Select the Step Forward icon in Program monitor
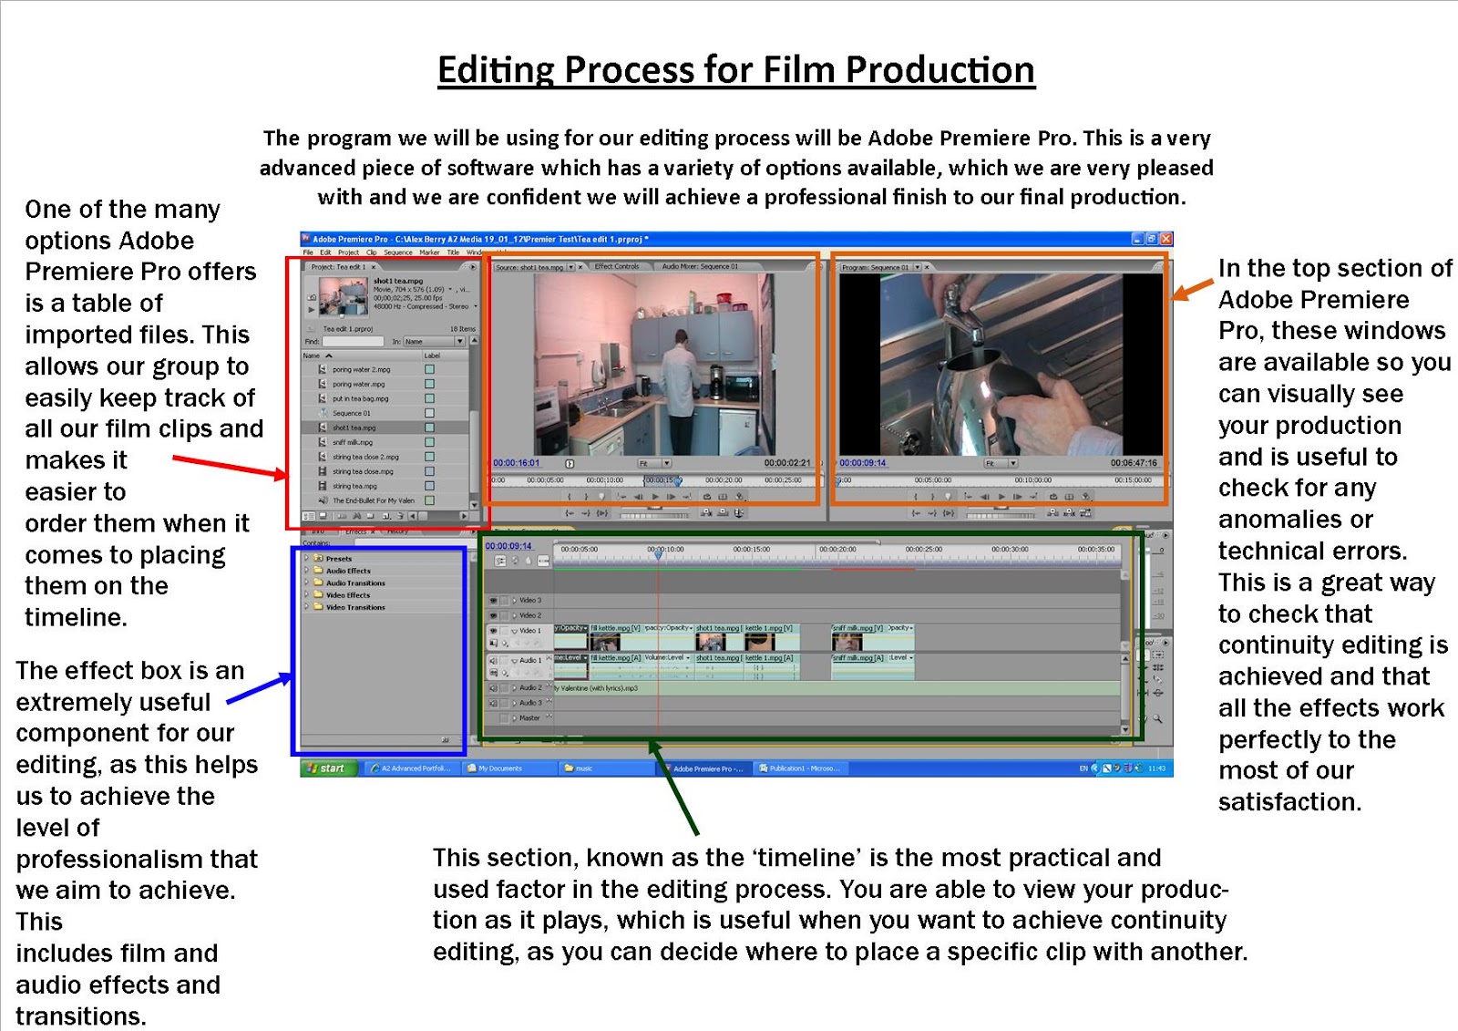The image size is (1458, 1031). 1017,497
